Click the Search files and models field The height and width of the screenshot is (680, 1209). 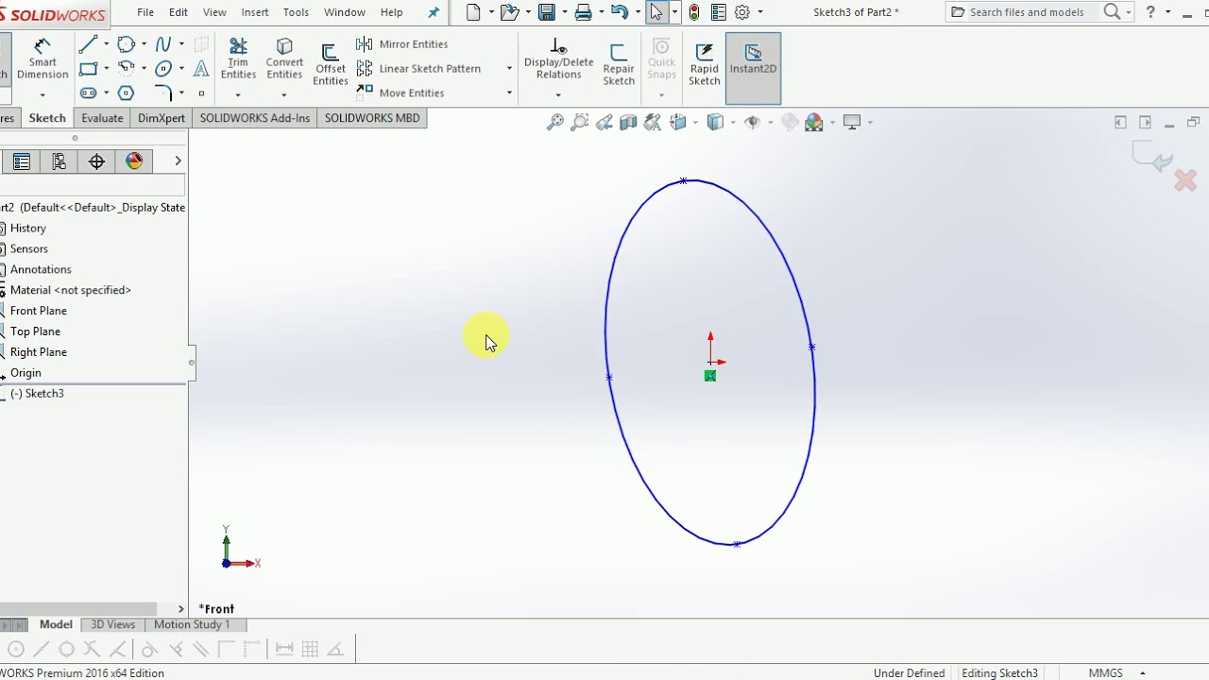pyautogui.click(x=1026, y=12)
